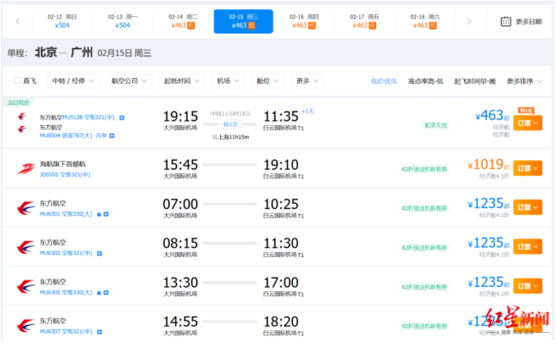Click the 更多日期 label
The width and height of the screenshot is (556, 346).
528,22
